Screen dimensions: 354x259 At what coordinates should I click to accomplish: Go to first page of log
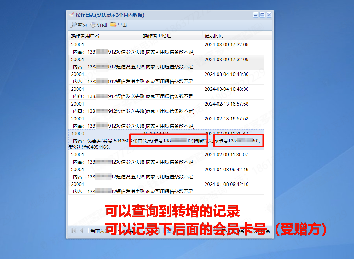click(73, 231)
